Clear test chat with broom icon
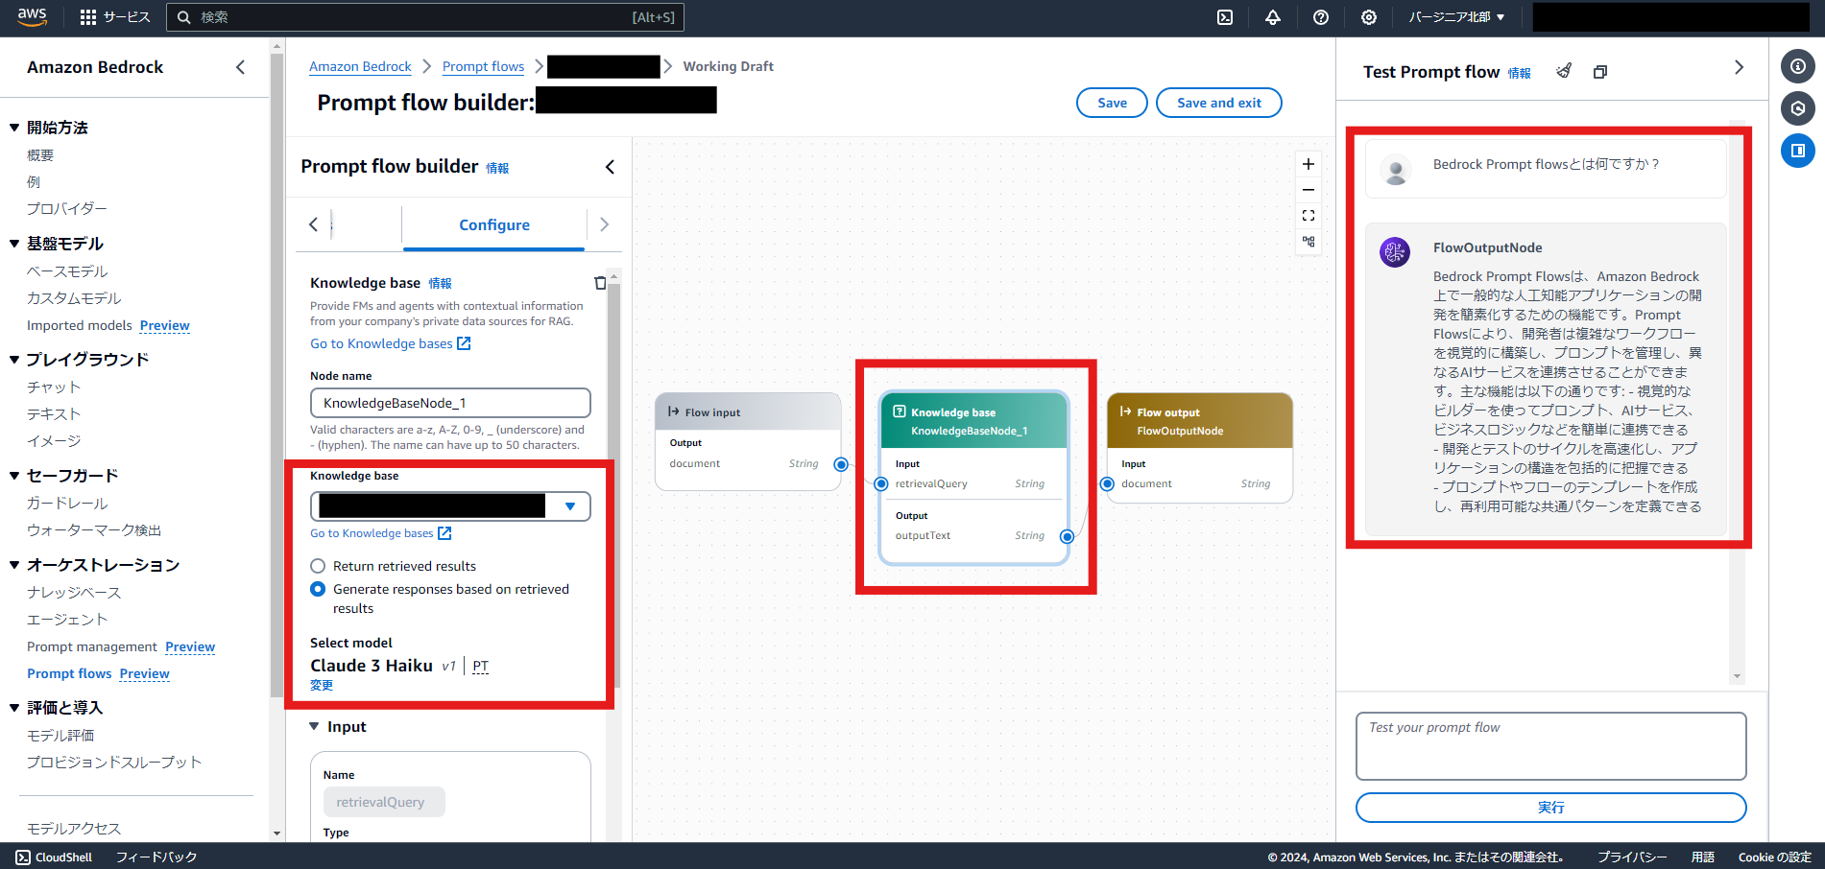Image resolution: width=1825 pixels, height=869 pixels. tap(1564, 71)
